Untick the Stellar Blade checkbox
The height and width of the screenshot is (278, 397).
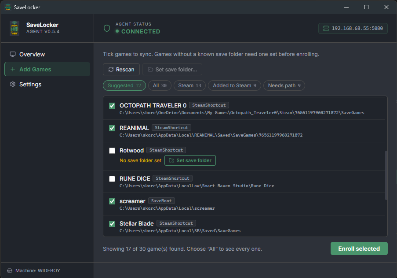pyautogui.click(x=112, y=224)
